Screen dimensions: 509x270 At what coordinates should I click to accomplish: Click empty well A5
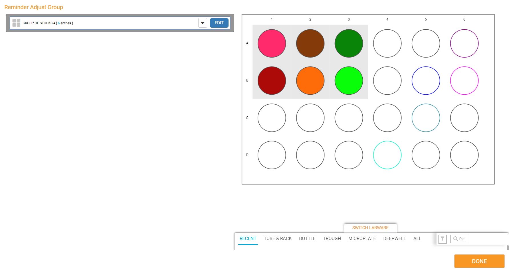pos(426,43)
